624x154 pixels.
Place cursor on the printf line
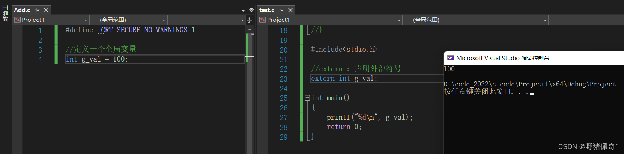[369, 118]
